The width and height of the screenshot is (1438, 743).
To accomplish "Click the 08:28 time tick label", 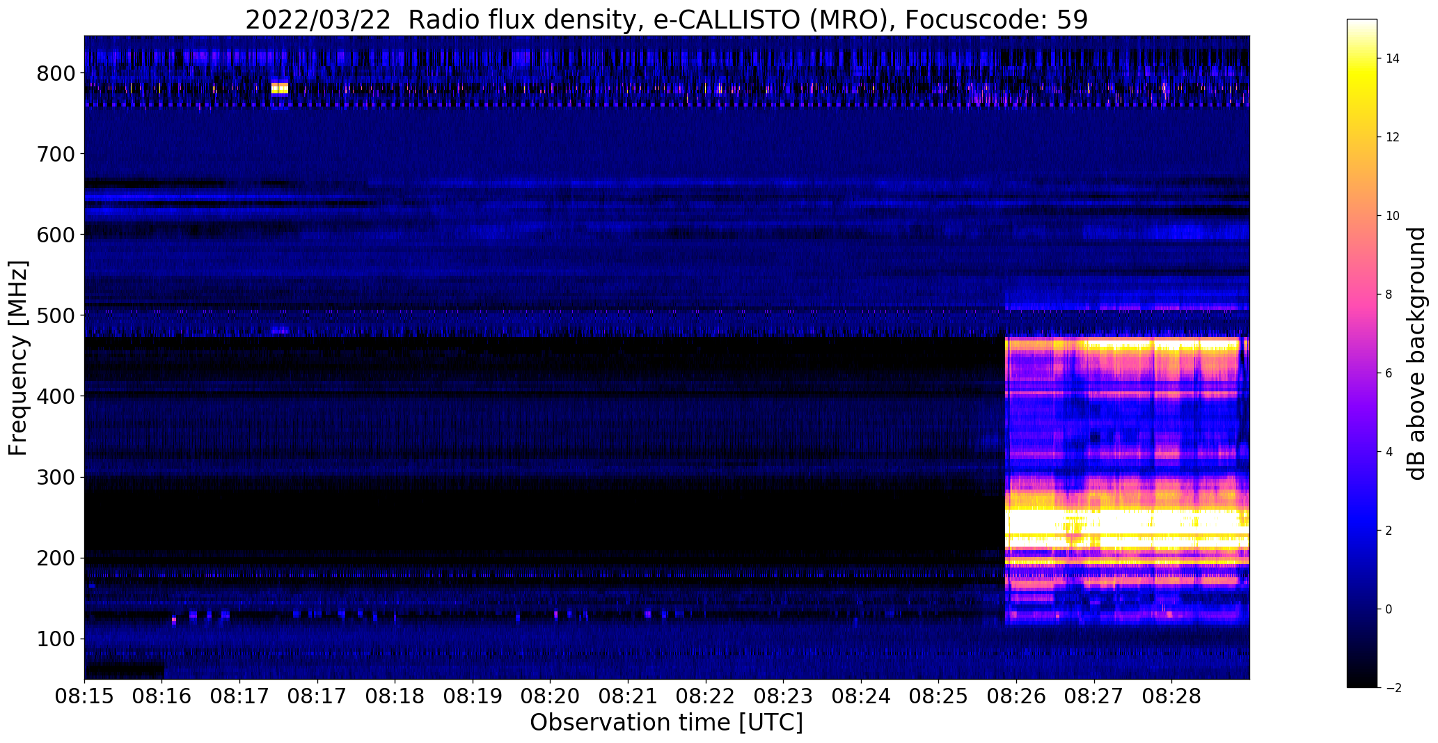I will pos(1171,697).
